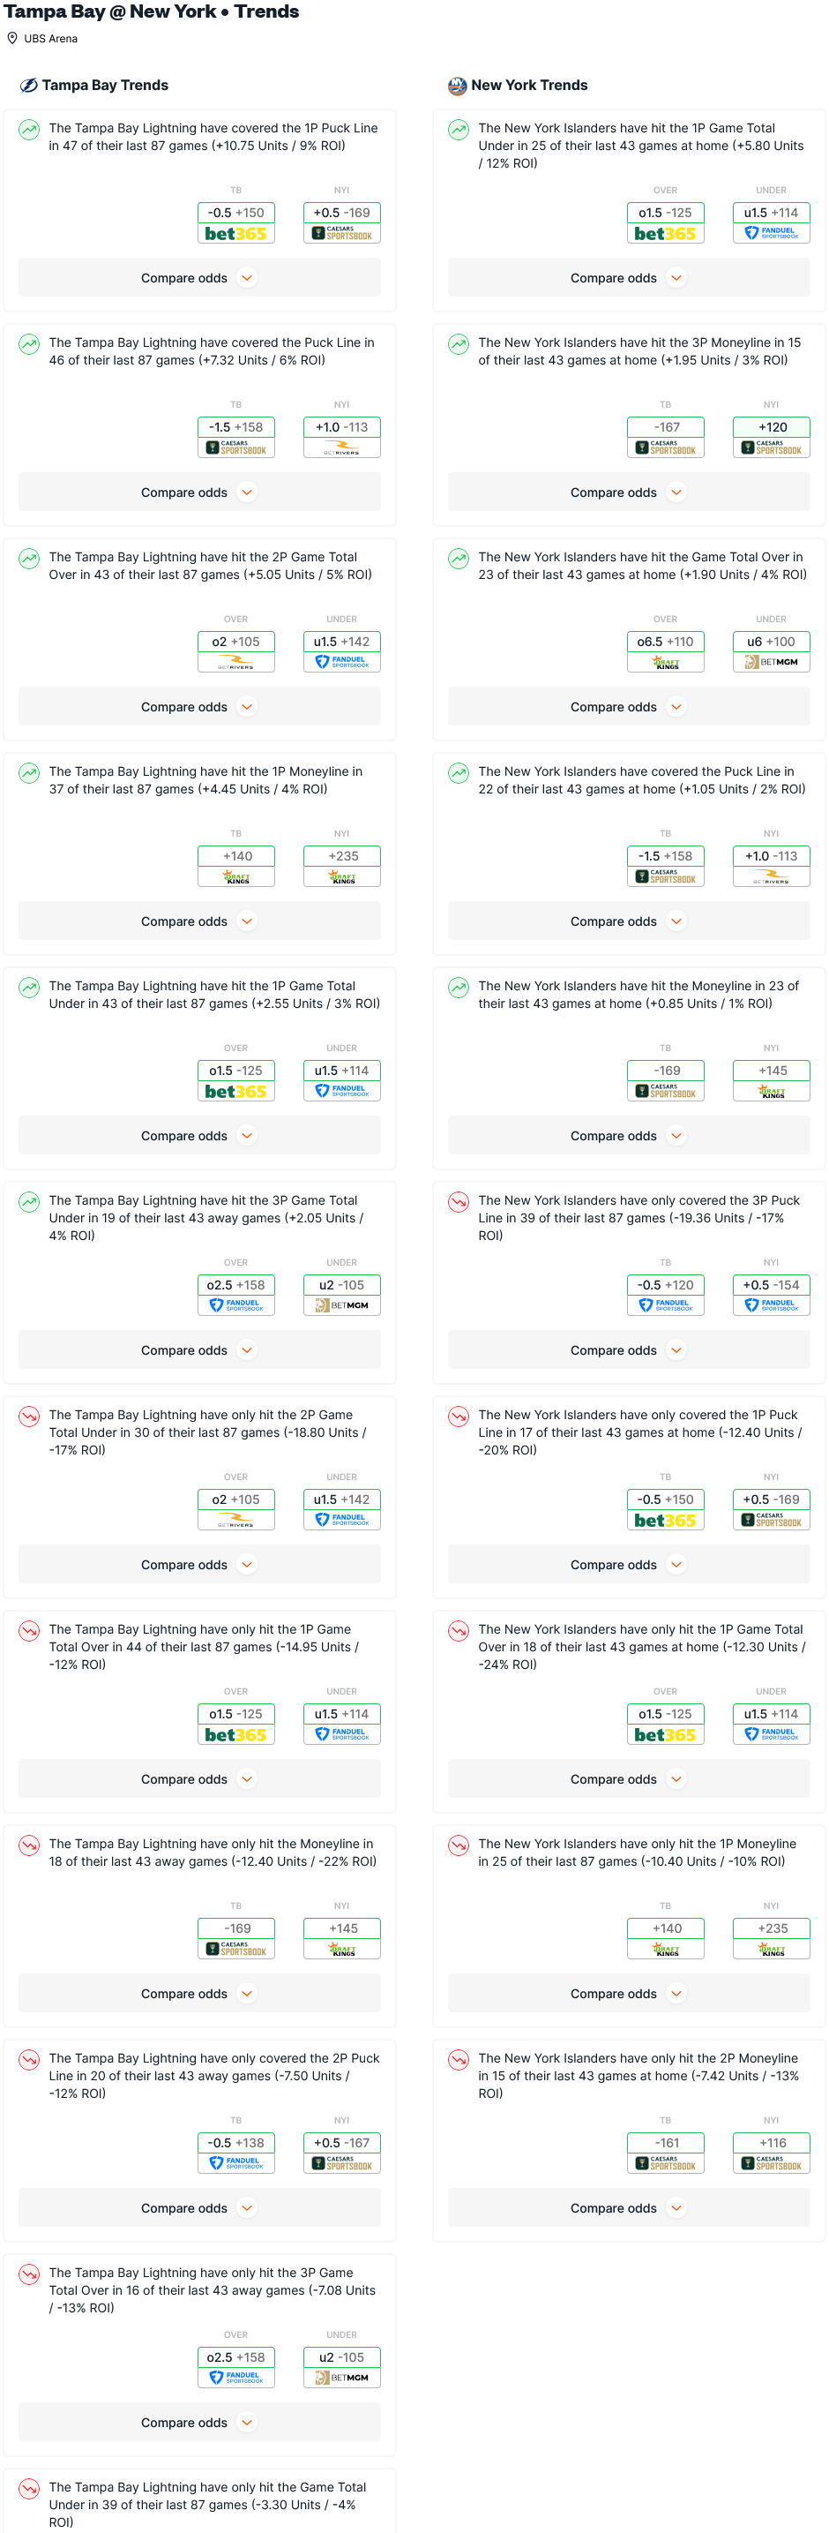Expand Compare odds for Lightning 1P Puck Line trend

coord(199,278)
